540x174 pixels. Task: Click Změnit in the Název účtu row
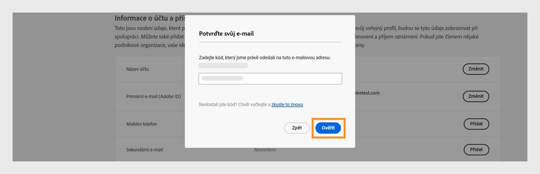476,69
